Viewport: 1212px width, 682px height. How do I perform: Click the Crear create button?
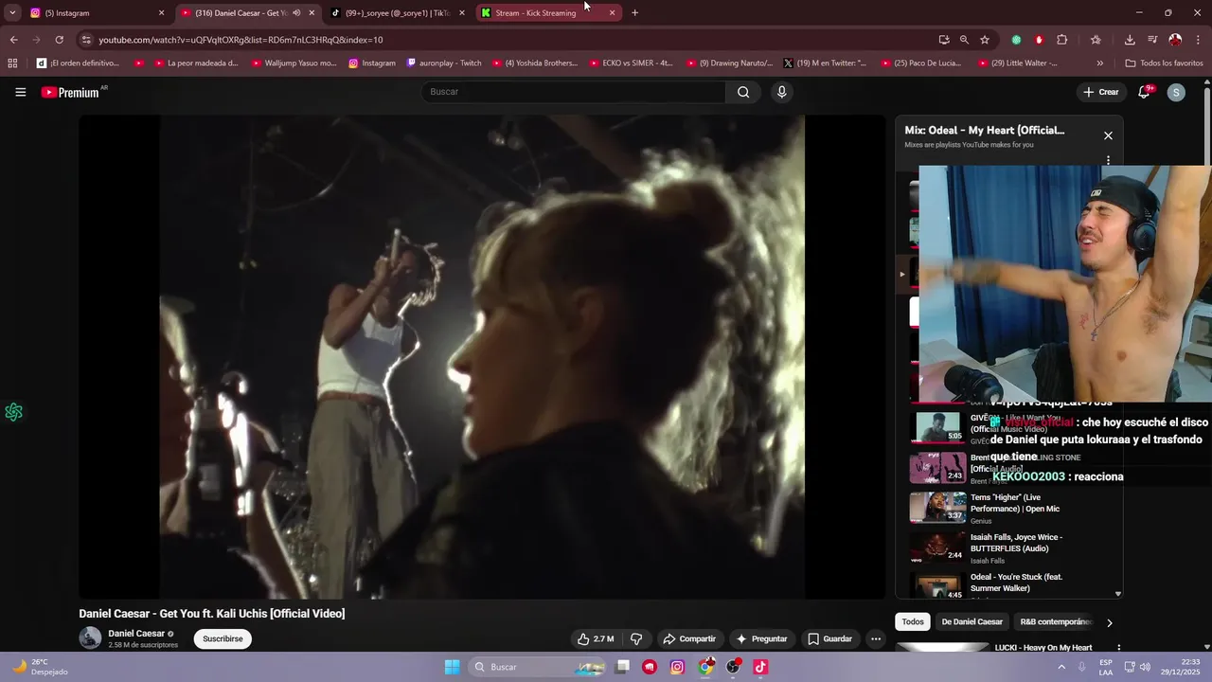click(x=1101, y=92)
